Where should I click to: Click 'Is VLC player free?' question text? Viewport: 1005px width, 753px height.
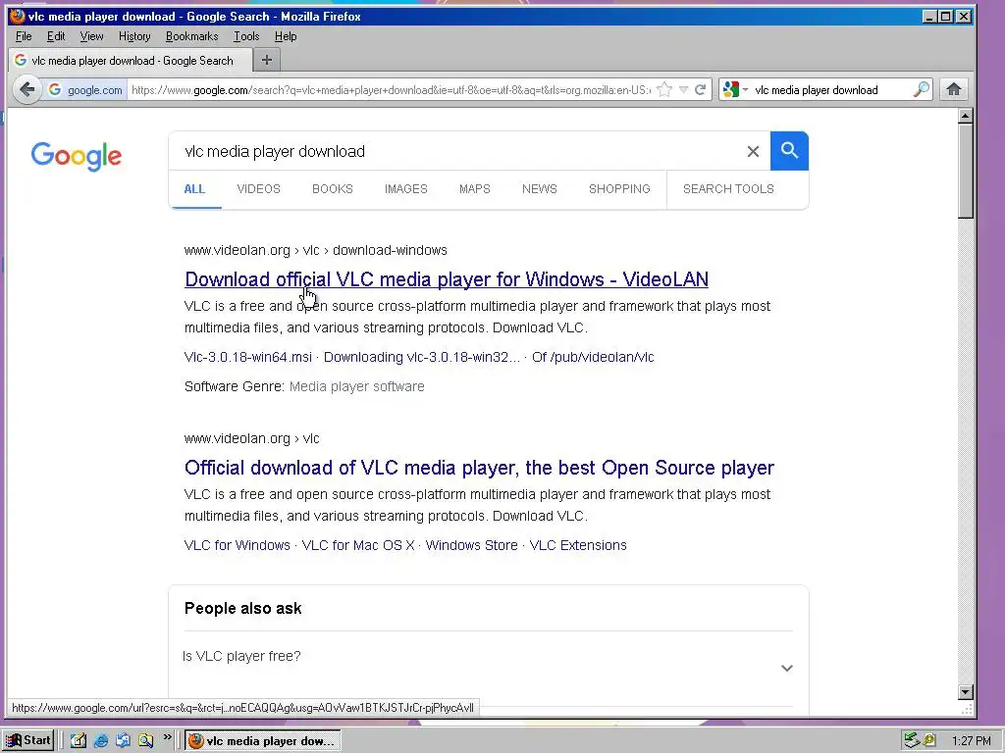click(x=241, y=656)
